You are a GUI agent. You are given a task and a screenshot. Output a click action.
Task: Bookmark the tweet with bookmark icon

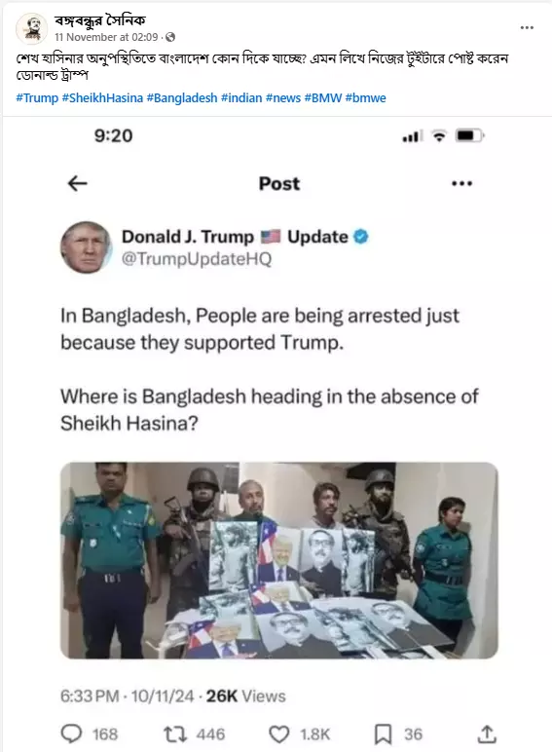click(383, 734)
